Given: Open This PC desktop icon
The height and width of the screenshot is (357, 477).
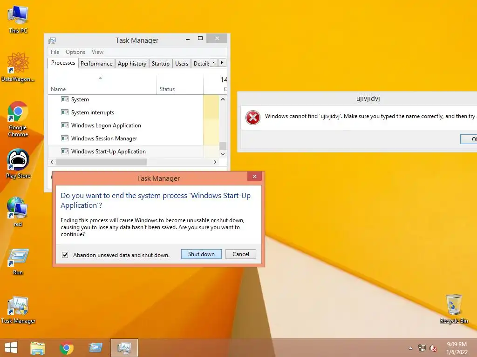Looking at the screenshot, I should pyautogui.click(x=18, y=19).
